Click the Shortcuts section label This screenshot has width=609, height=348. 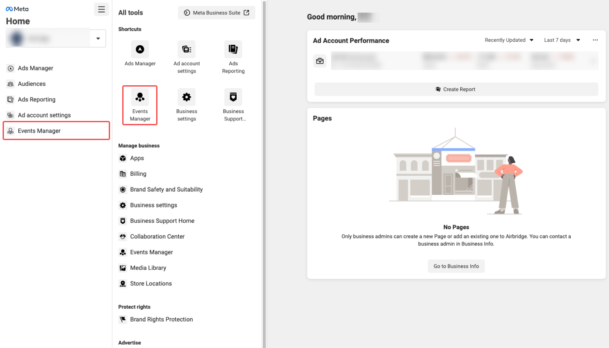tap(130, 29)
